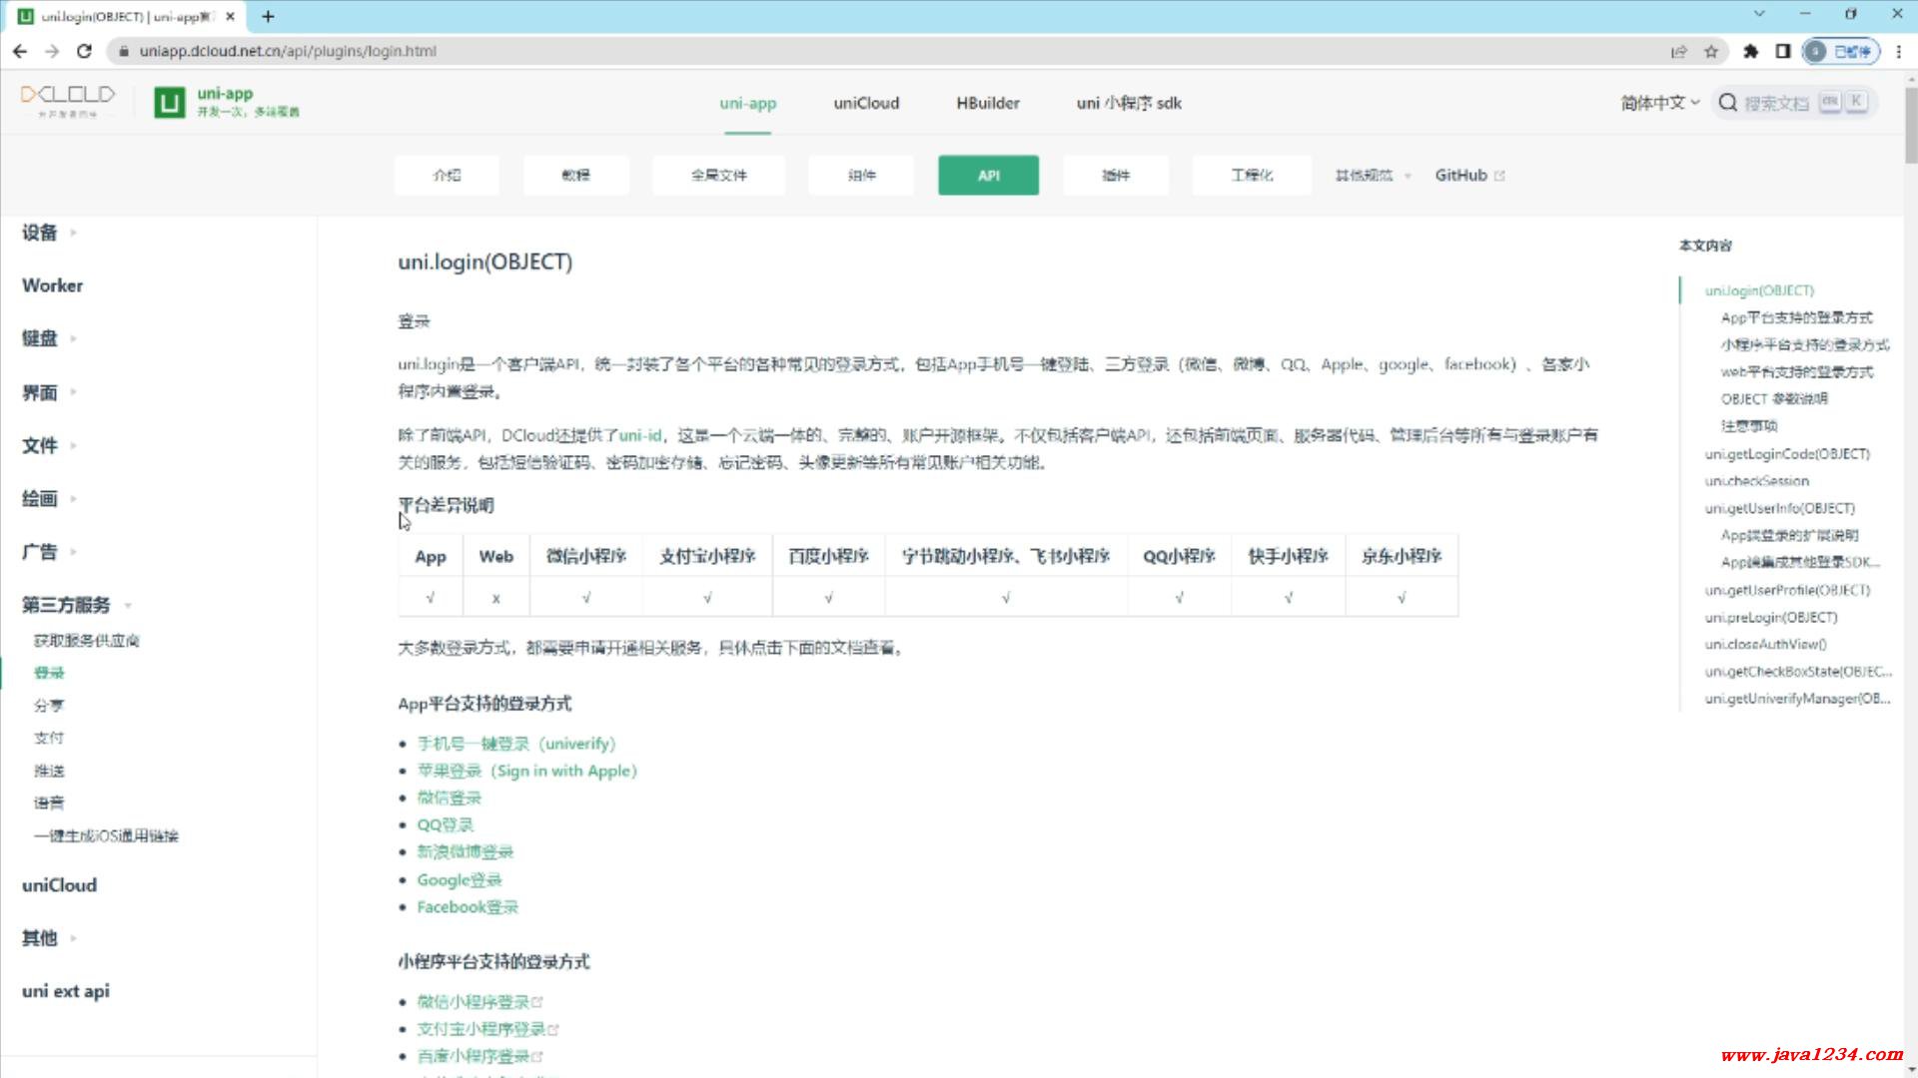Open 一键生成iOS通用链接 in the sidebar

106,835
